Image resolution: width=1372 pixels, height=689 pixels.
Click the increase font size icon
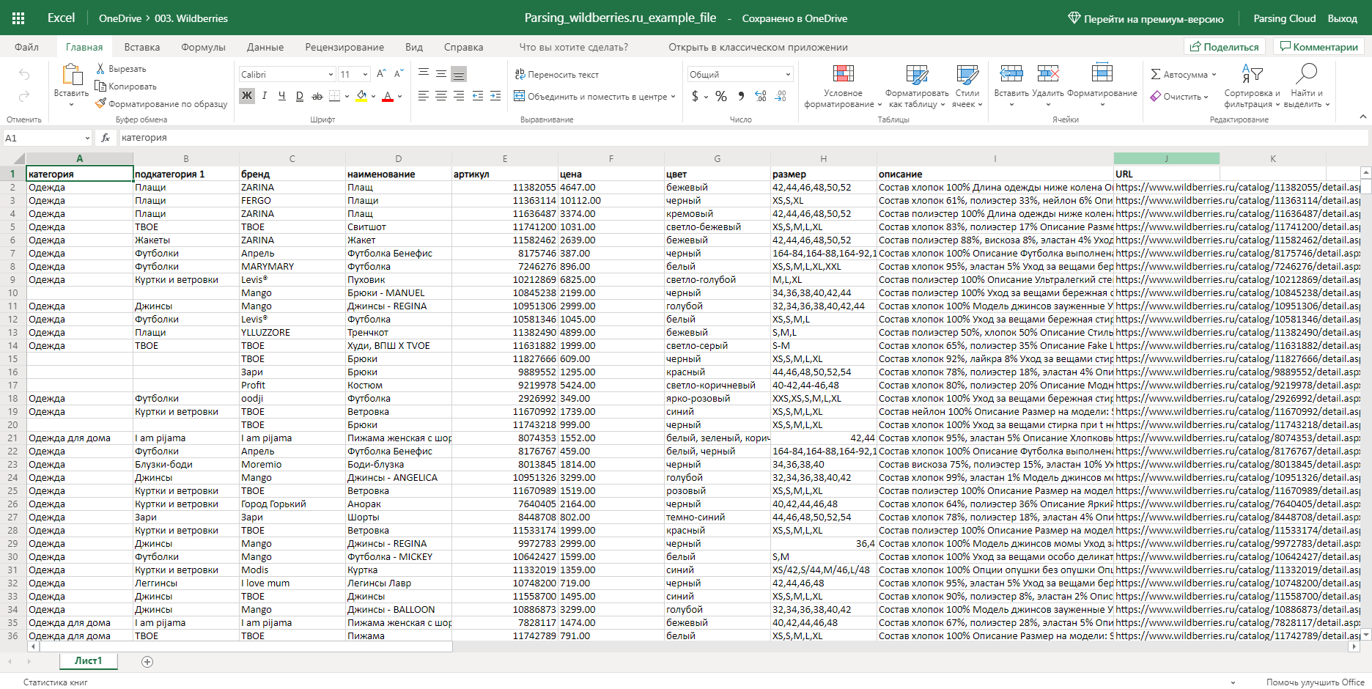381,74
